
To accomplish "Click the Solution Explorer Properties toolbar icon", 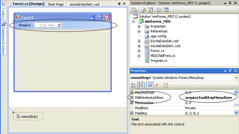I will tap(134, 10).
